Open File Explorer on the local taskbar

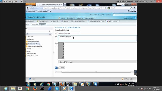click(13, 89)
